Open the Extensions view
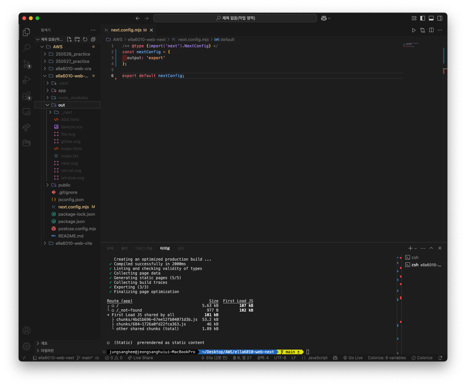Viewport: 466px width, 386px height. click(27, 96)
